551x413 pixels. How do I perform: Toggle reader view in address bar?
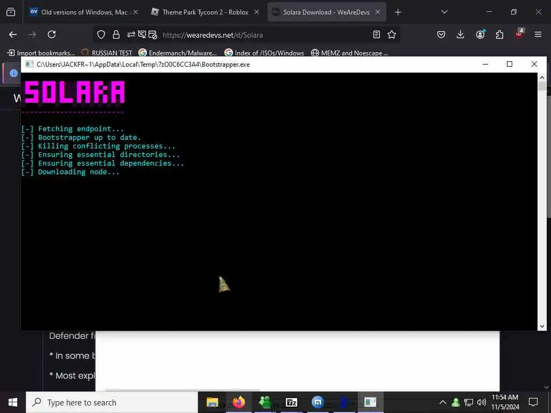(376, 34)
